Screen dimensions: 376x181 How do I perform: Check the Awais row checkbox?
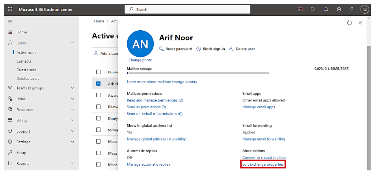click(98, 95)
